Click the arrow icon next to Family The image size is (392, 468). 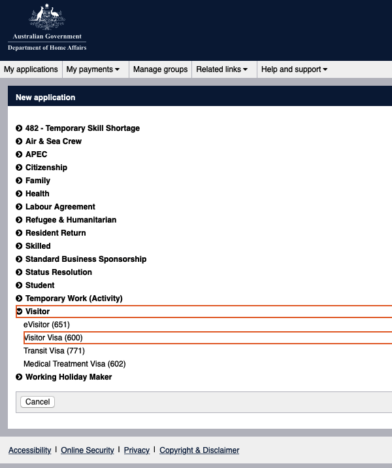click(20, 181)
